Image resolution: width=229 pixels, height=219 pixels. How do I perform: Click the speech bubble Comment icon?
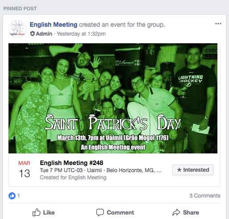[x=100, y=212]
